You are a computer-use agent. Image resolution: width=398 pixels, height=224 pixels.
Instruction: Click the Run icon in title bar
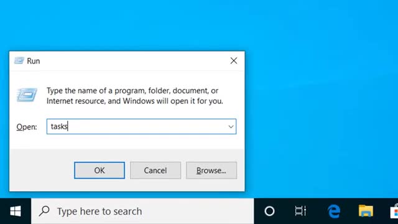point(19,61)
